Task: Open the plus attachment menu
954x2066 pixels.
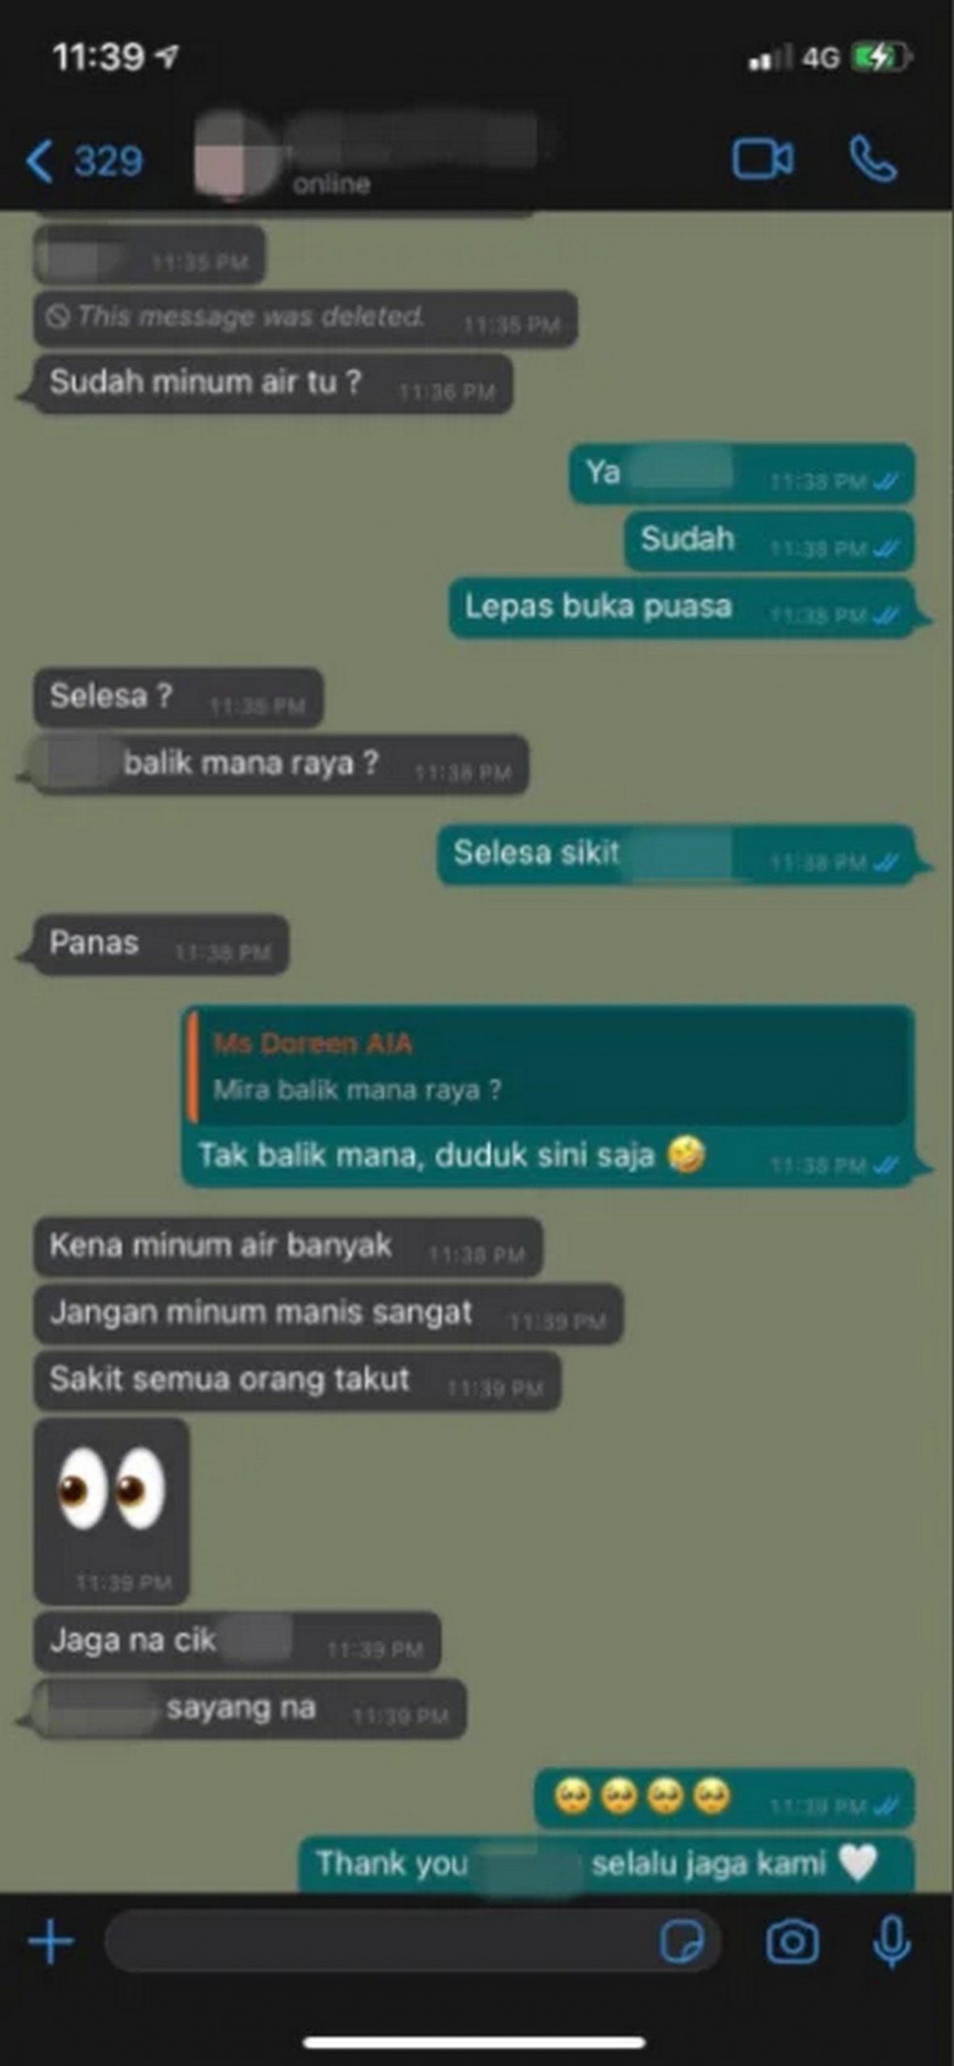Action: (x=51, y=1941)
